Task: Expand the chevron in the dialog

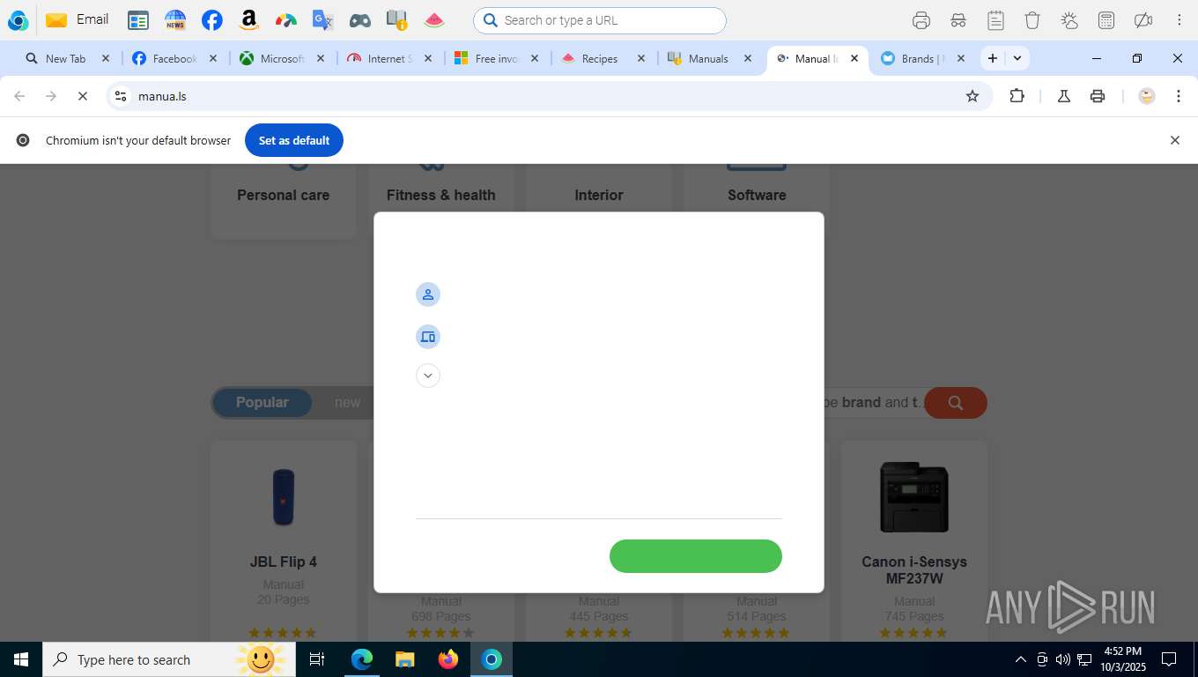Action: (428, 376)
